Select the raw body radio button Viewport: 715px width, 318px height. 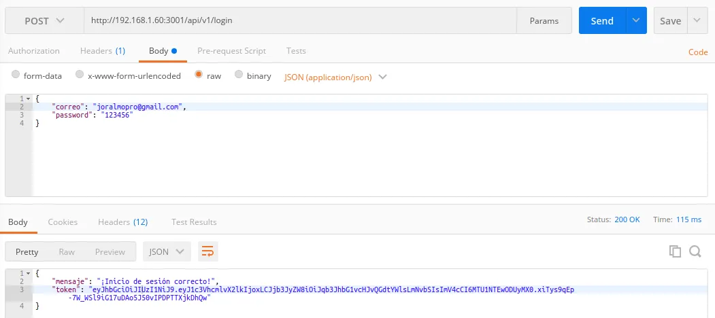(199, 75)
